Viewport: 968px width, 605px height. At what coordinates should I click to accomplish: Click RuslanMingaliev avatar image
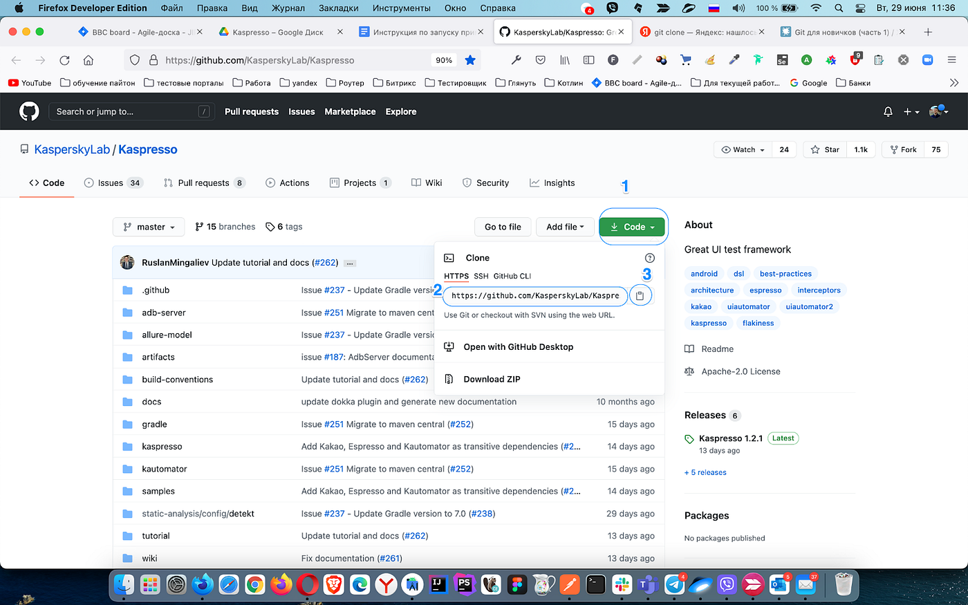point(127,262)
